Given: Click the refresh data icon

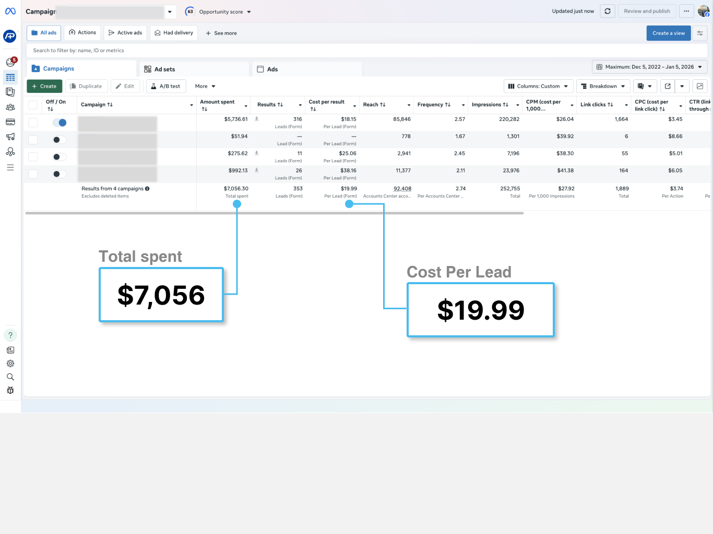Looking at the screenshot, I should tap(607, 11).
